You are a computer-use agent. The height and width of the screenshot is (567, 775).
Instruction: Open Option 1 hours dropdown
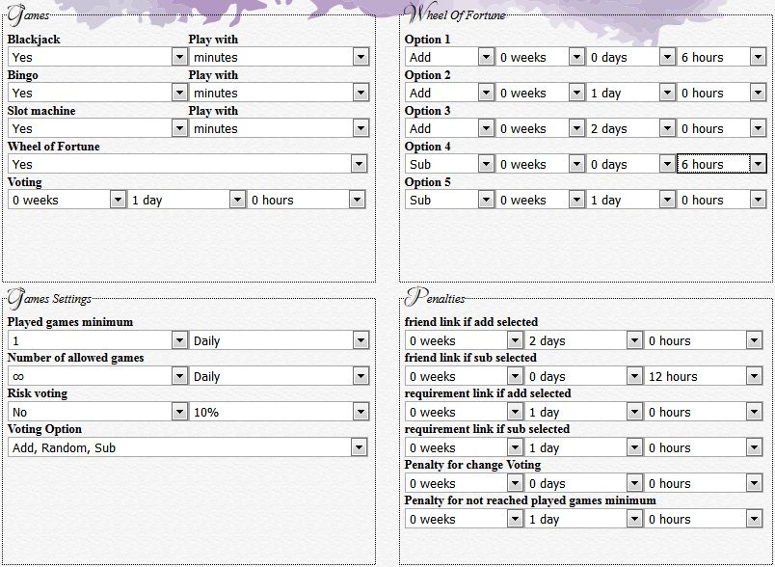[722, 57]
